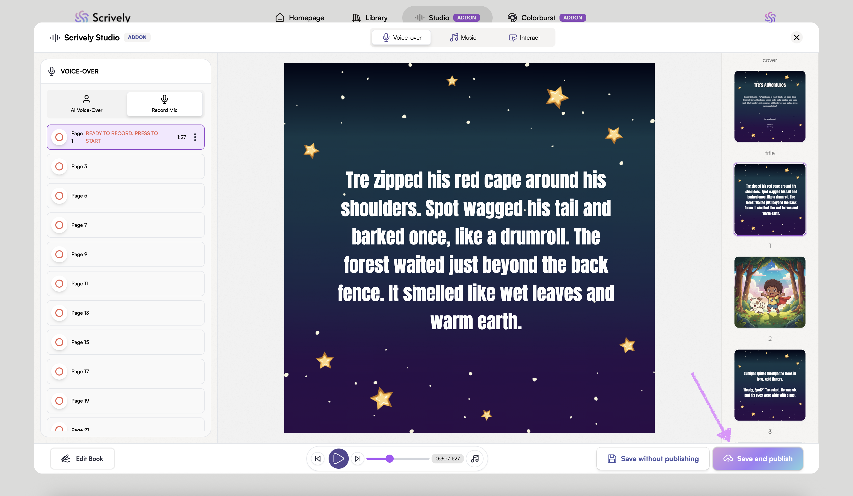Click Save without publishing
Viewport: 853px width, 496px height.
(x=653, y=458)
